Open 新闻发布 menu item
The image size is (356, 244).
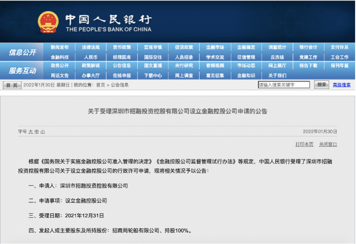tap(60, 47)
